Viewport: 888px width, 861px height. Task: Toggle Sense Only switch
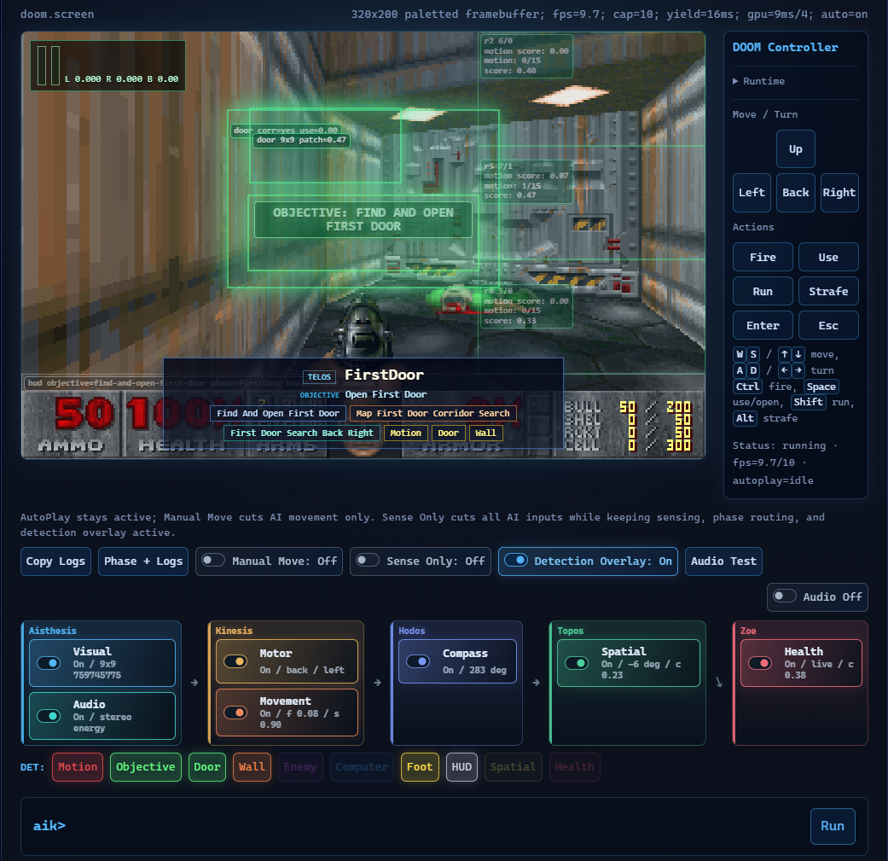368,561
